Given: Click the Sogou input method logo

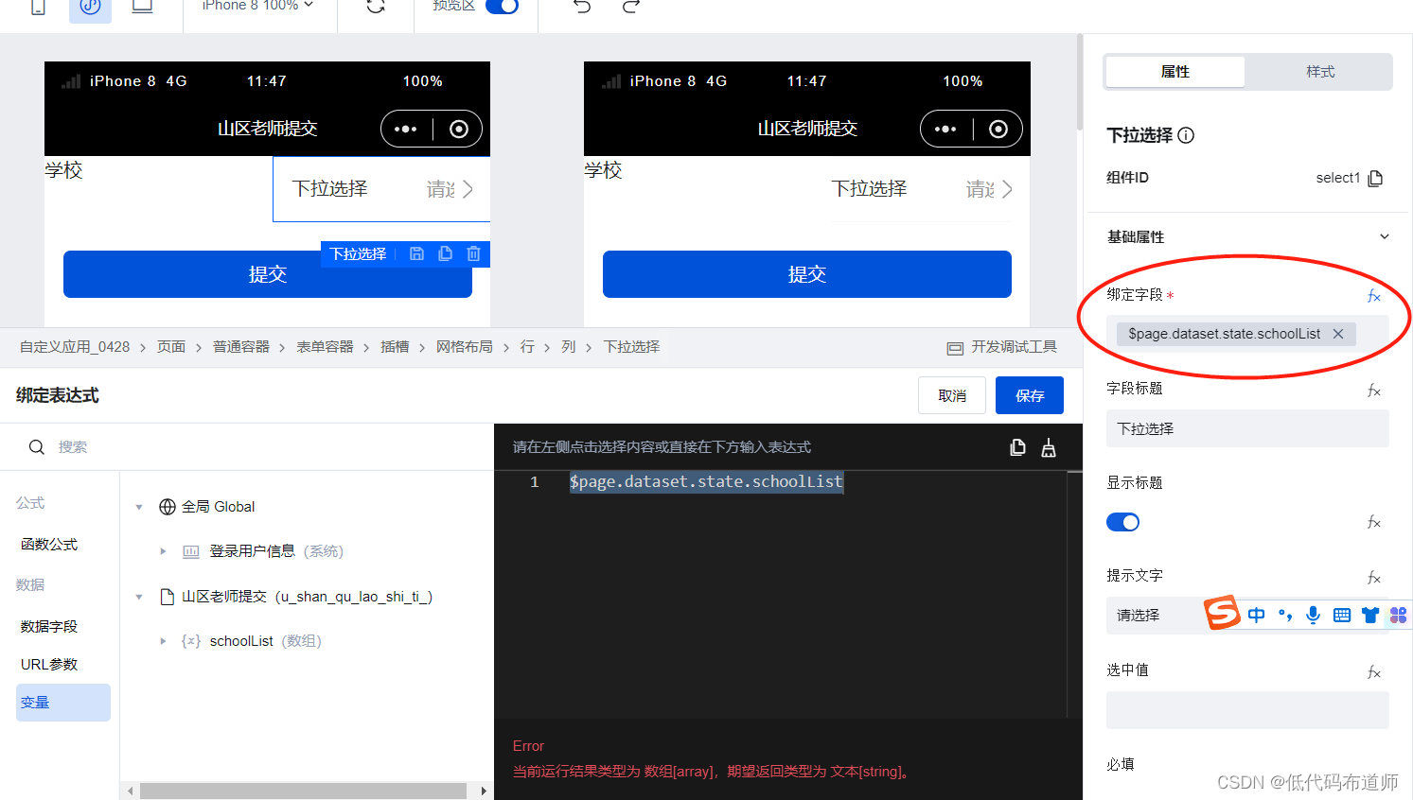Looking at the screenshot, I should pos(1222,613).
